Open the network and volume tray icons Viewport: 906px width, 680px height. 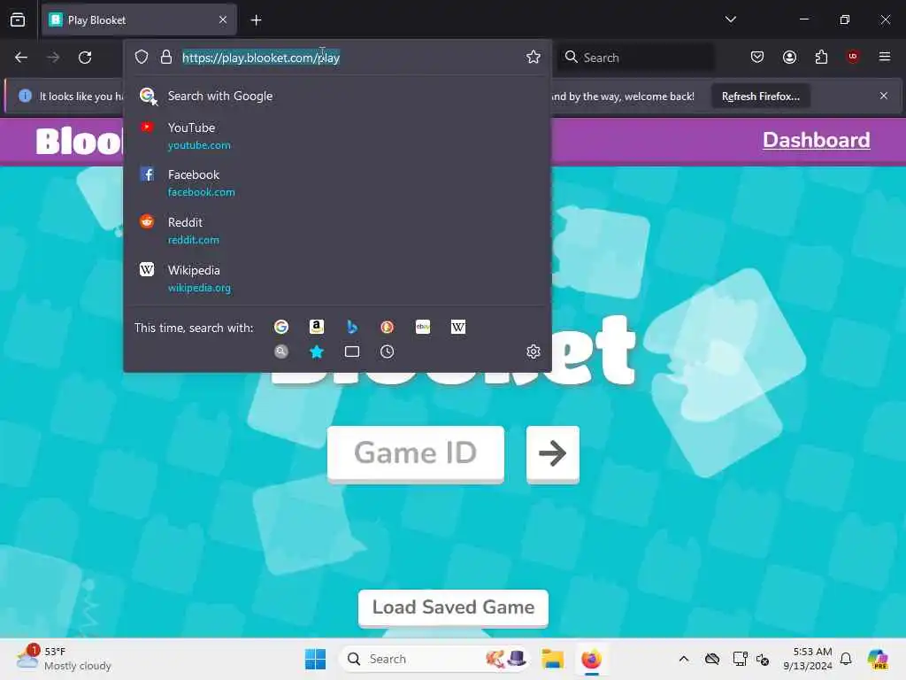coord(750,659)
